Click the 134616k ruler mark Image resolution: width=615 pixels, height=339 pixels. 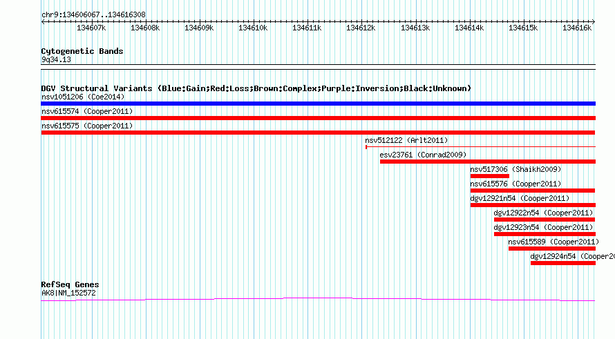[x=577, y=28]
